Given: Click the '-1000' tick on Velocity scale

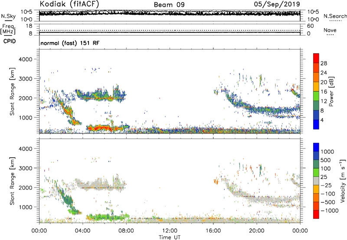Looking at the screenshot, I should tap(330, 211).
